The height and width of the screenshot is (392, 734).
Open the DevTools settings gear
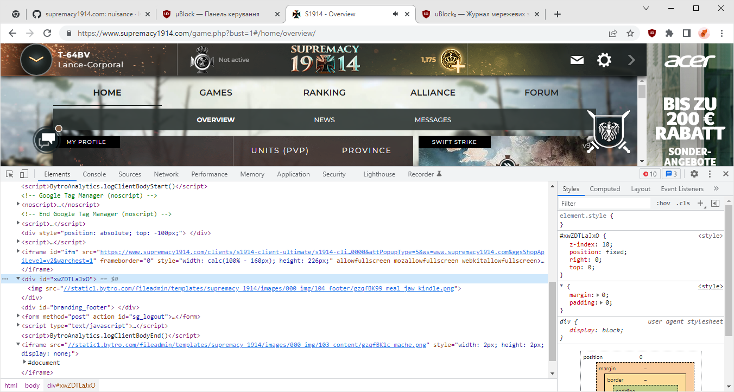point(694,174)
